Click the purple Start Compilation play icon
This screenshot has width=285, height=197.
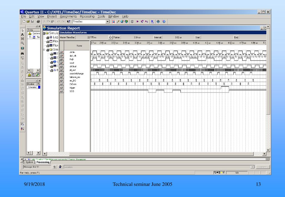(137, 22)
